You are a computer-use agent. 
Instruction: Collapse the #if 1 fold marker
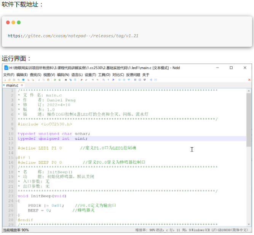point(16,157)
